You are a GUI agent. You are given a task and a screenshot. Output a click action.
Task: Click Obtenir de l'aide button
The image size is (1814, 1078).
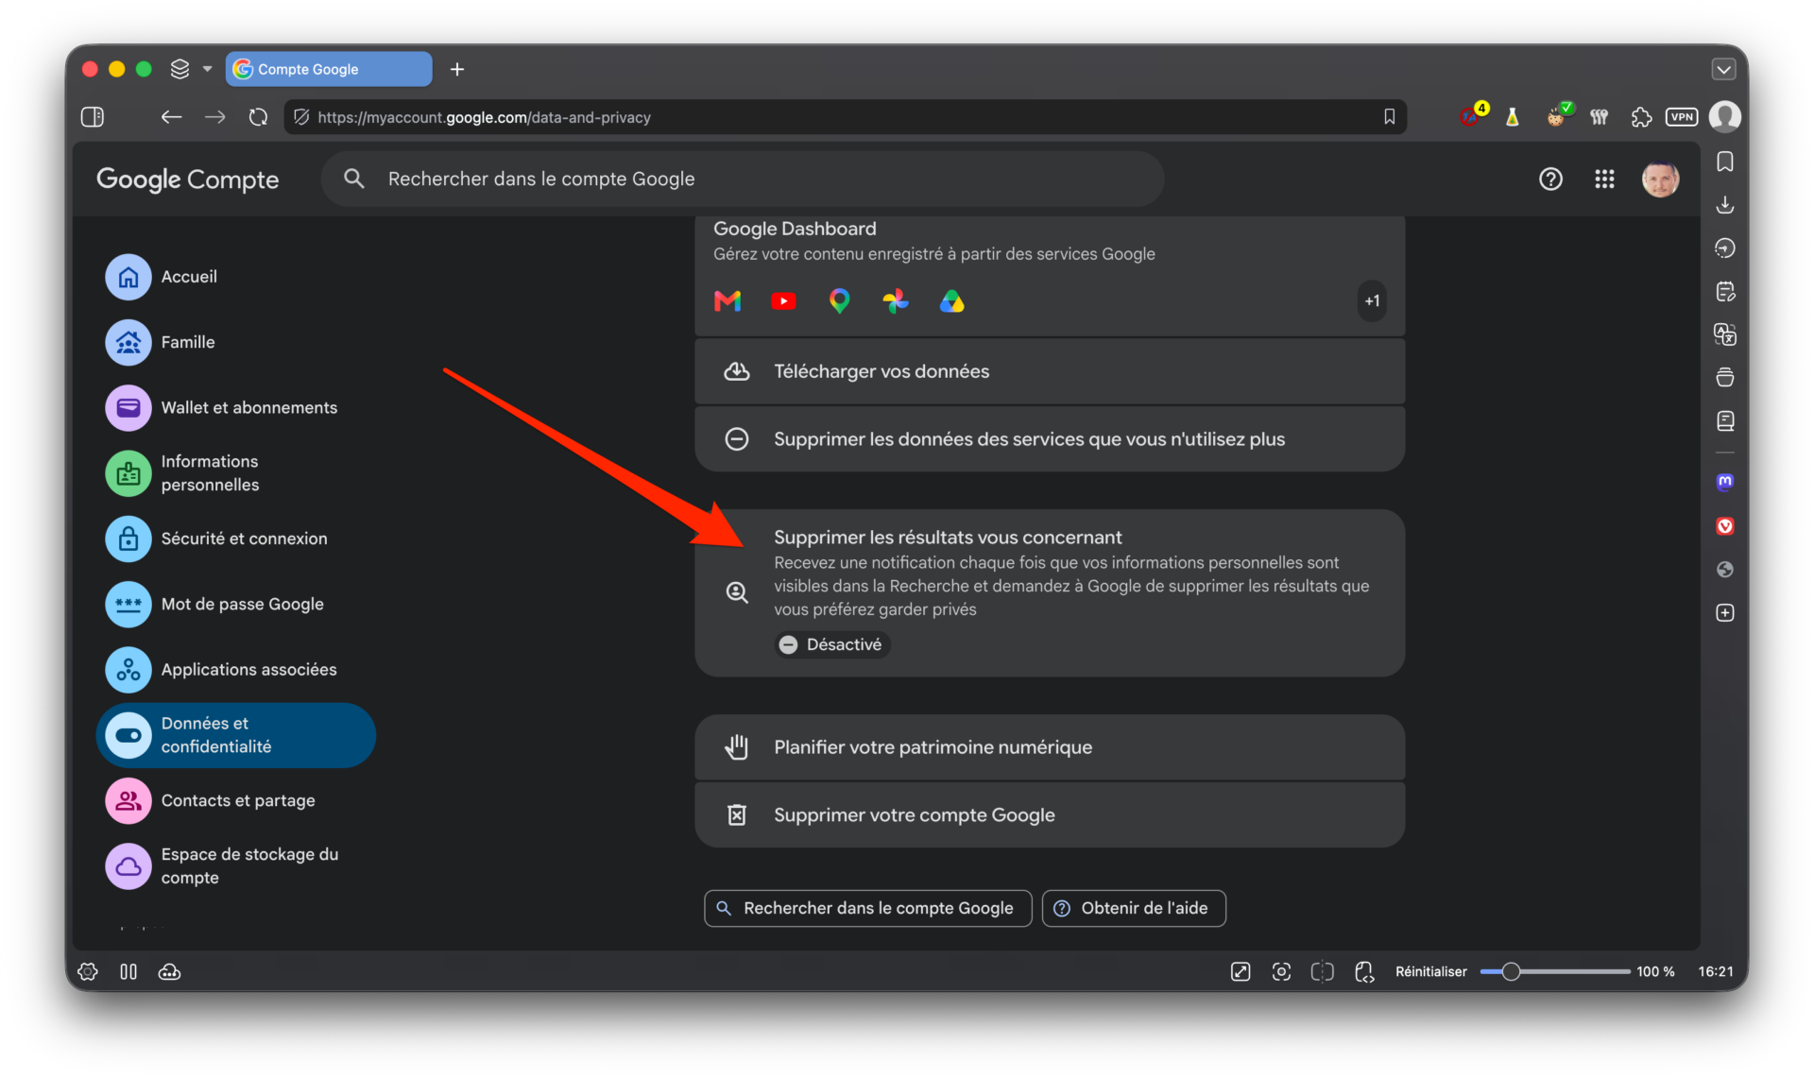tap(1134, 908)
